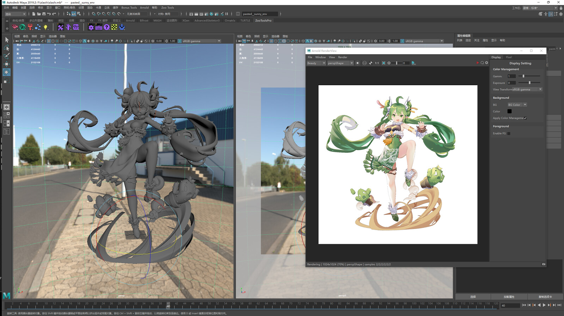Click save scene icon in main toolbar

[44, 14]
